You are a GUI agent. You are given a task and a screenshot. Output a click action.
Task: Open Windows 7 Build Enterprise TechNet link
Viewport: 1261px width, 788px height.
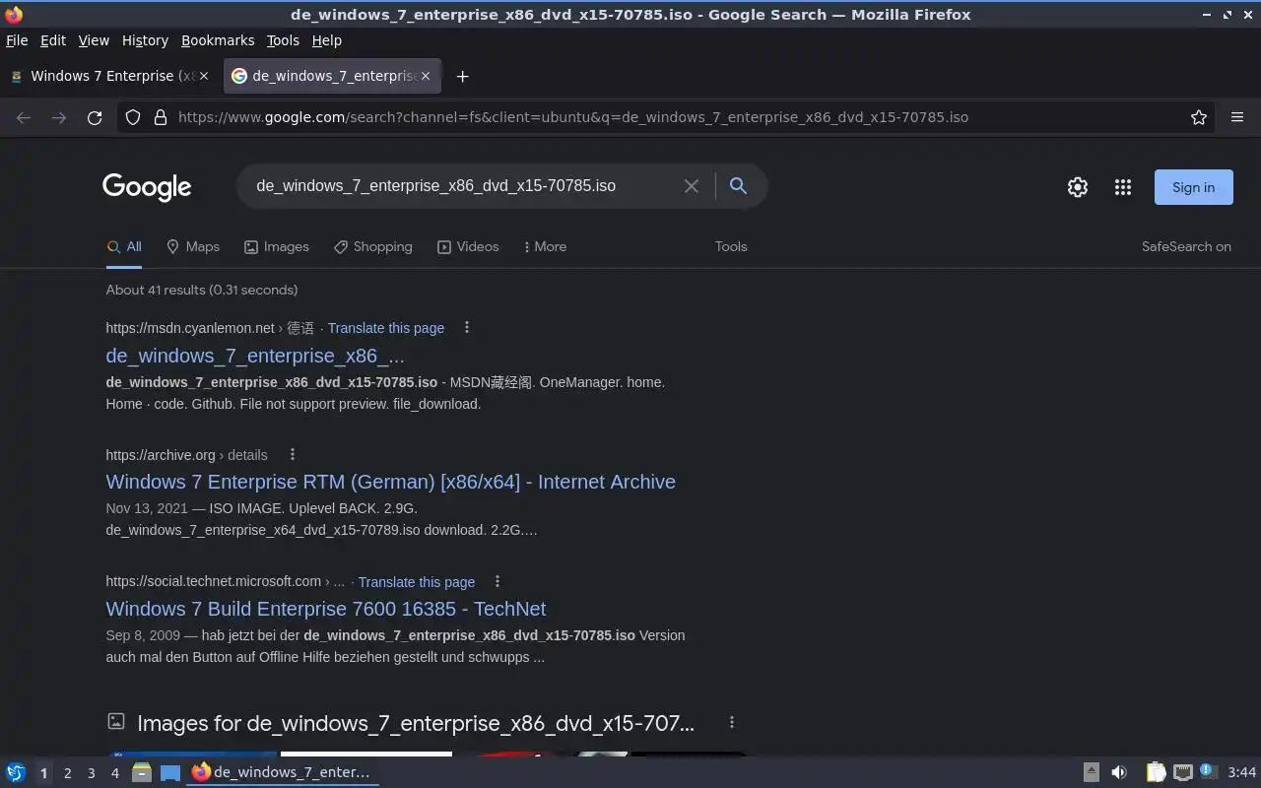[326, 609]
